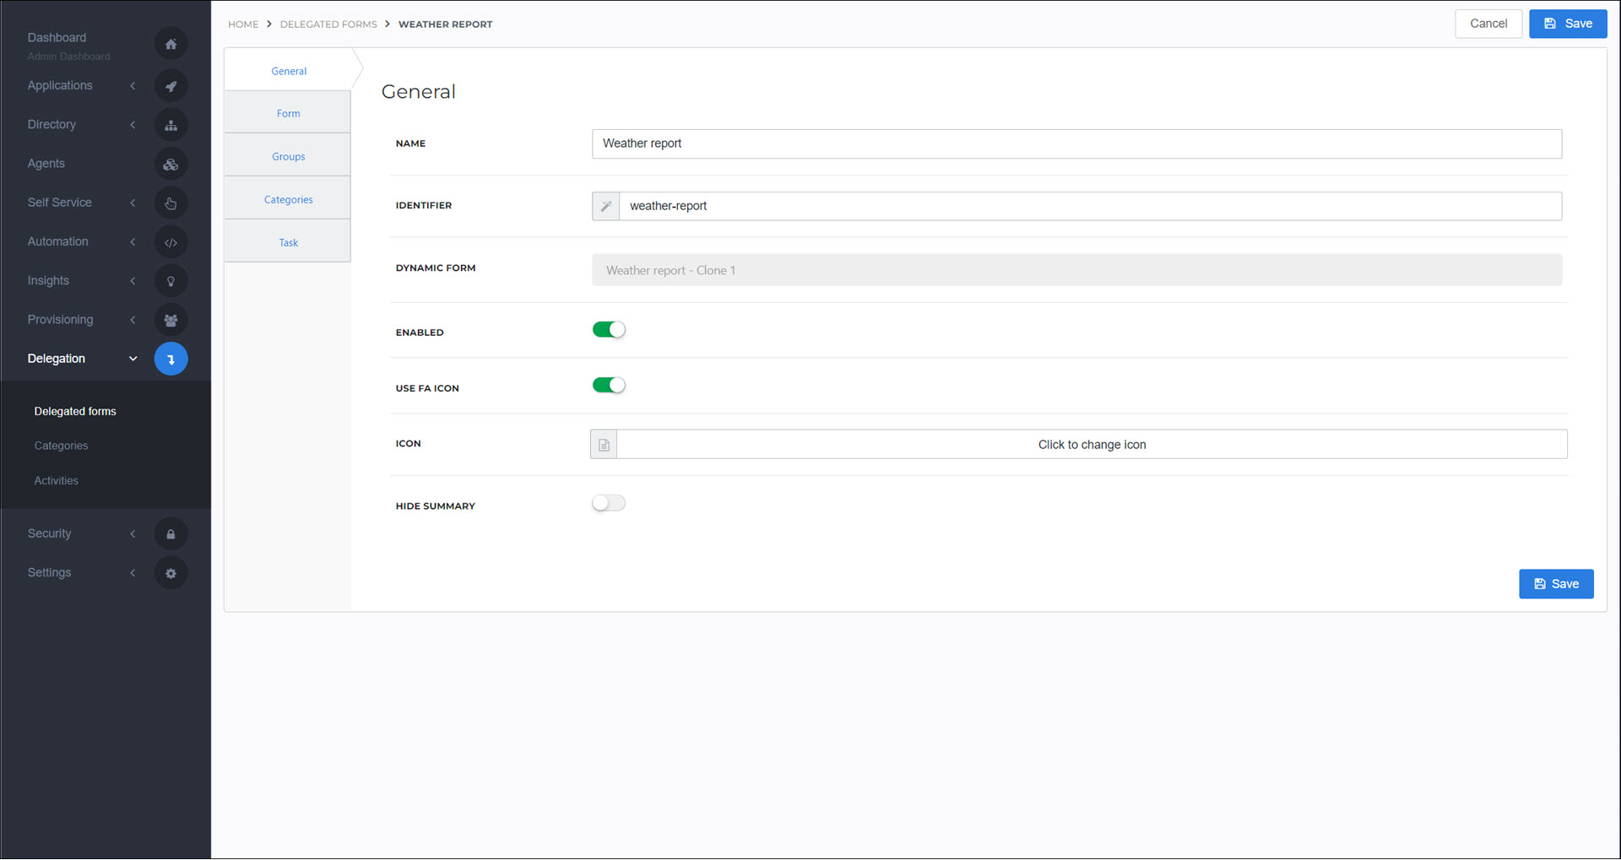Viewport: 1621px width, 860px height.
Task: Click the Dynamic Form disabled field
Action: [x=1076, y=270]
